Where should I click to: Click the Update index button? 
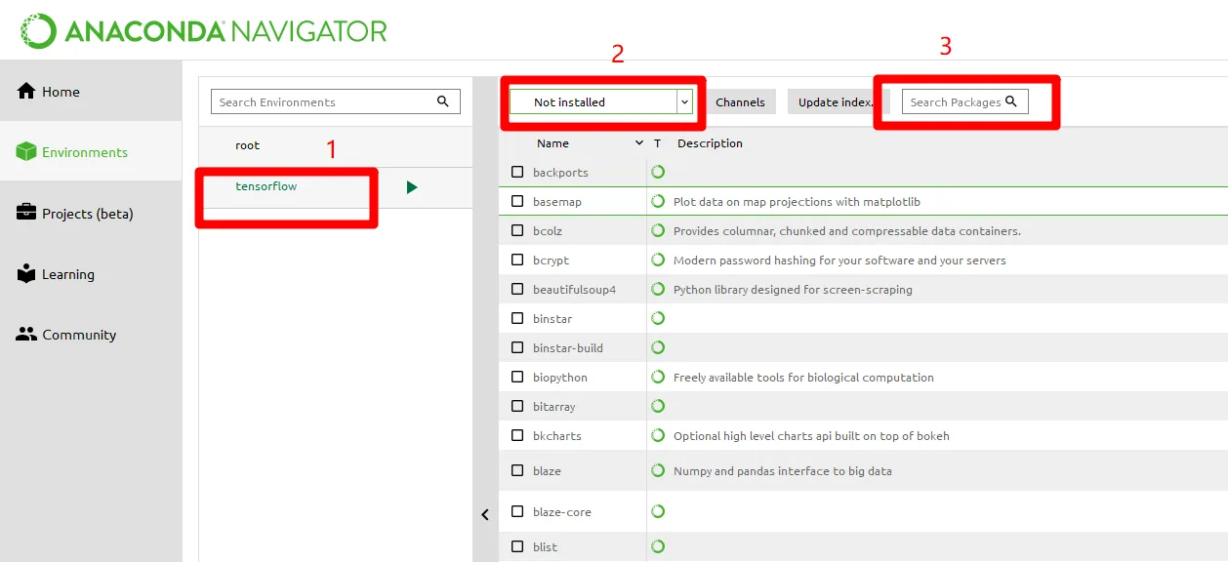click(x=838, y=101)
